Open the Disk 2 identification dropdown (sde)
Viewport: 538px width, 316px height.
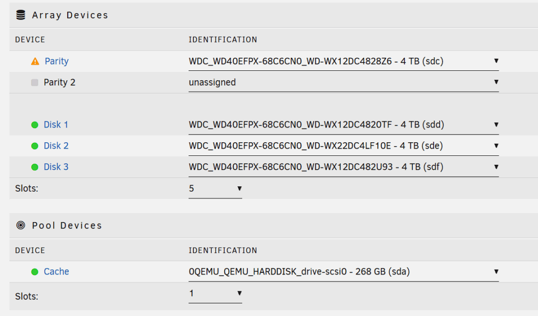(344, 146)
